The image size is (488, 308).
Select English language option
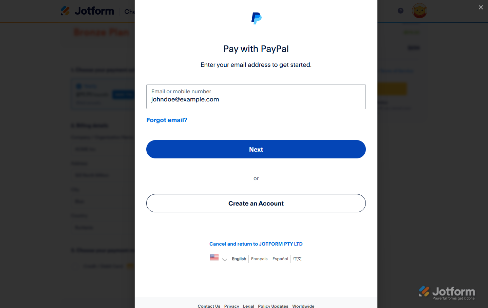pos(239,259)
